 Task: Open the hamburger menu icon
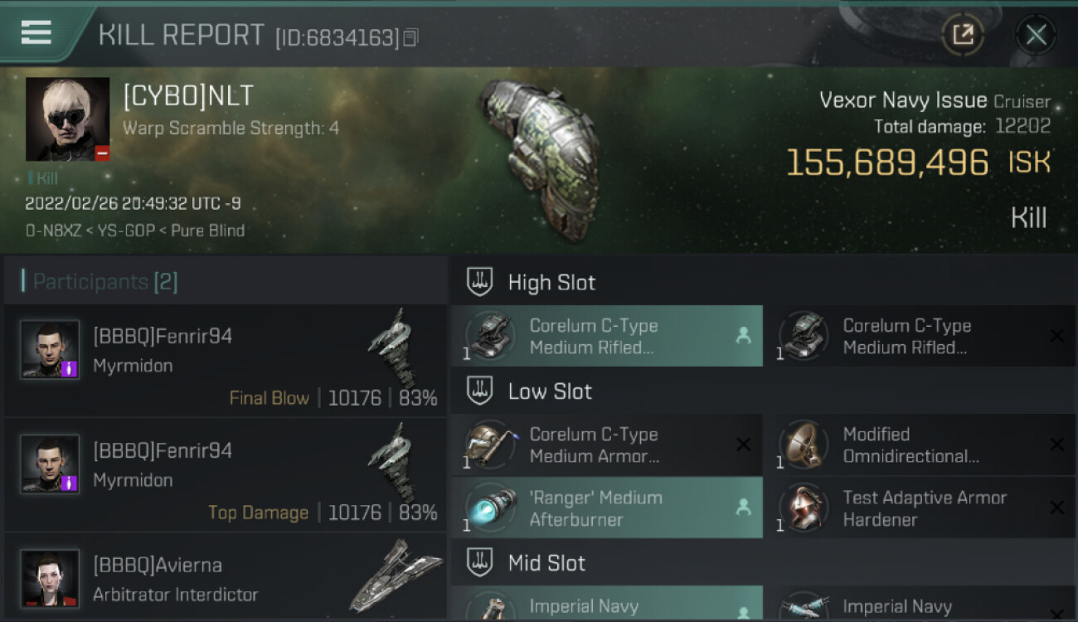point(36,32)
